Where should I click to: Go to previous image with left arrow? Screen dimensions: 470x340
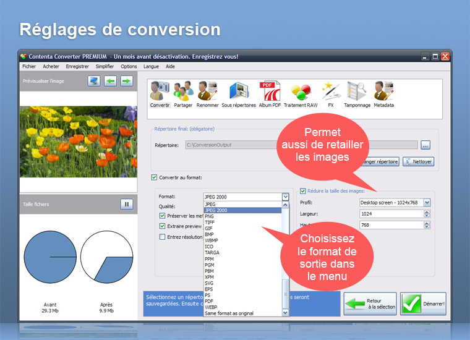[110, 81]
